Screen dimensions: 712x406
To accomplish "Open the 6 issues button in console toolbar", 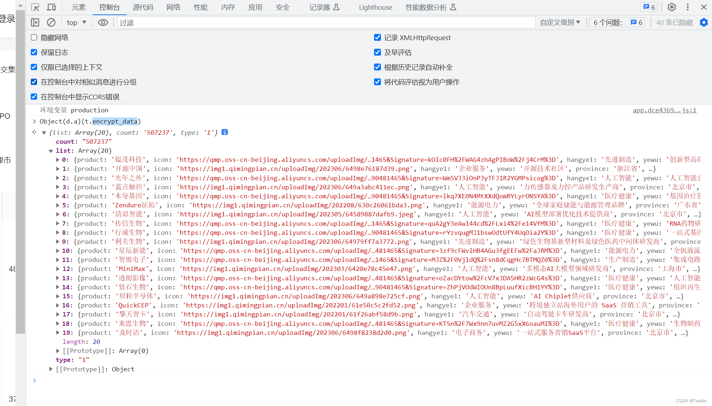I will click(x=617, y=22).
